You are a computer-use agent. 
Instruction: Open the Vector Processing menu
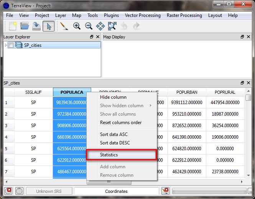(143, 15)
